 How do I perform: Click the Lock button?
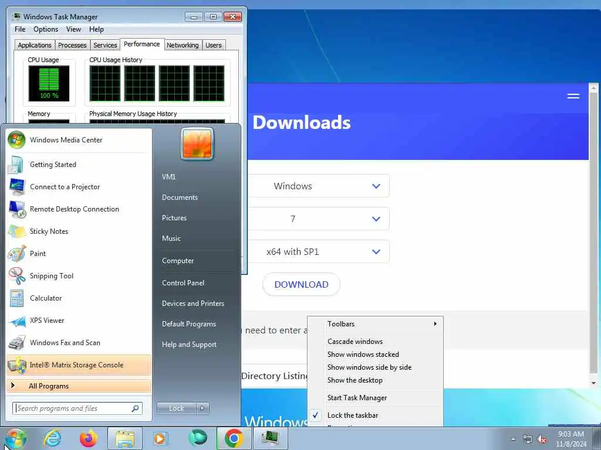point(177,408)
